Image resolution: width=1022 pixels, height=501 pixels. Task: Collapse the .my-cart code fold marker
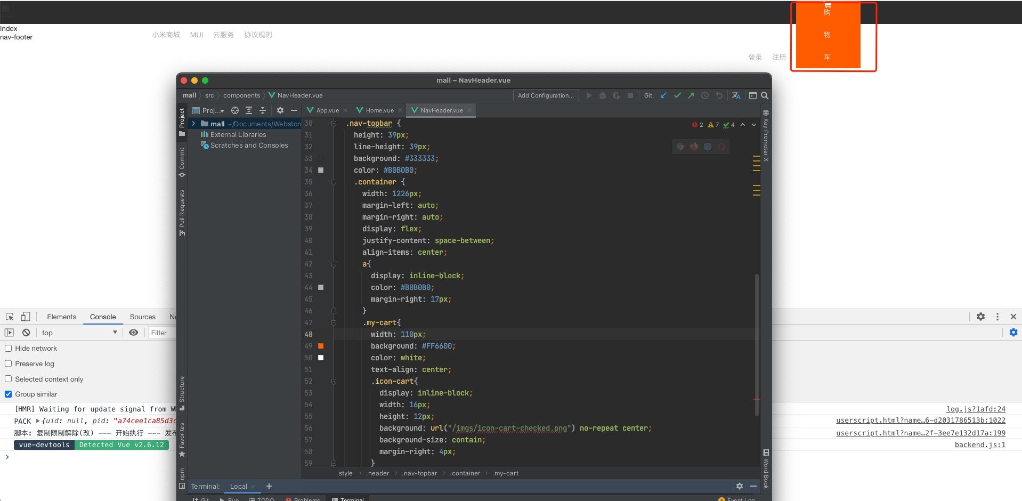334,322
